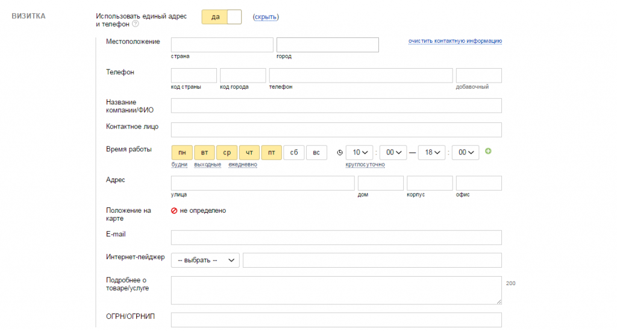Click the 'круглосуточно' link
The width and height of the screenshot is (617, 331).
pyautogui.click(x=365, y=165)
